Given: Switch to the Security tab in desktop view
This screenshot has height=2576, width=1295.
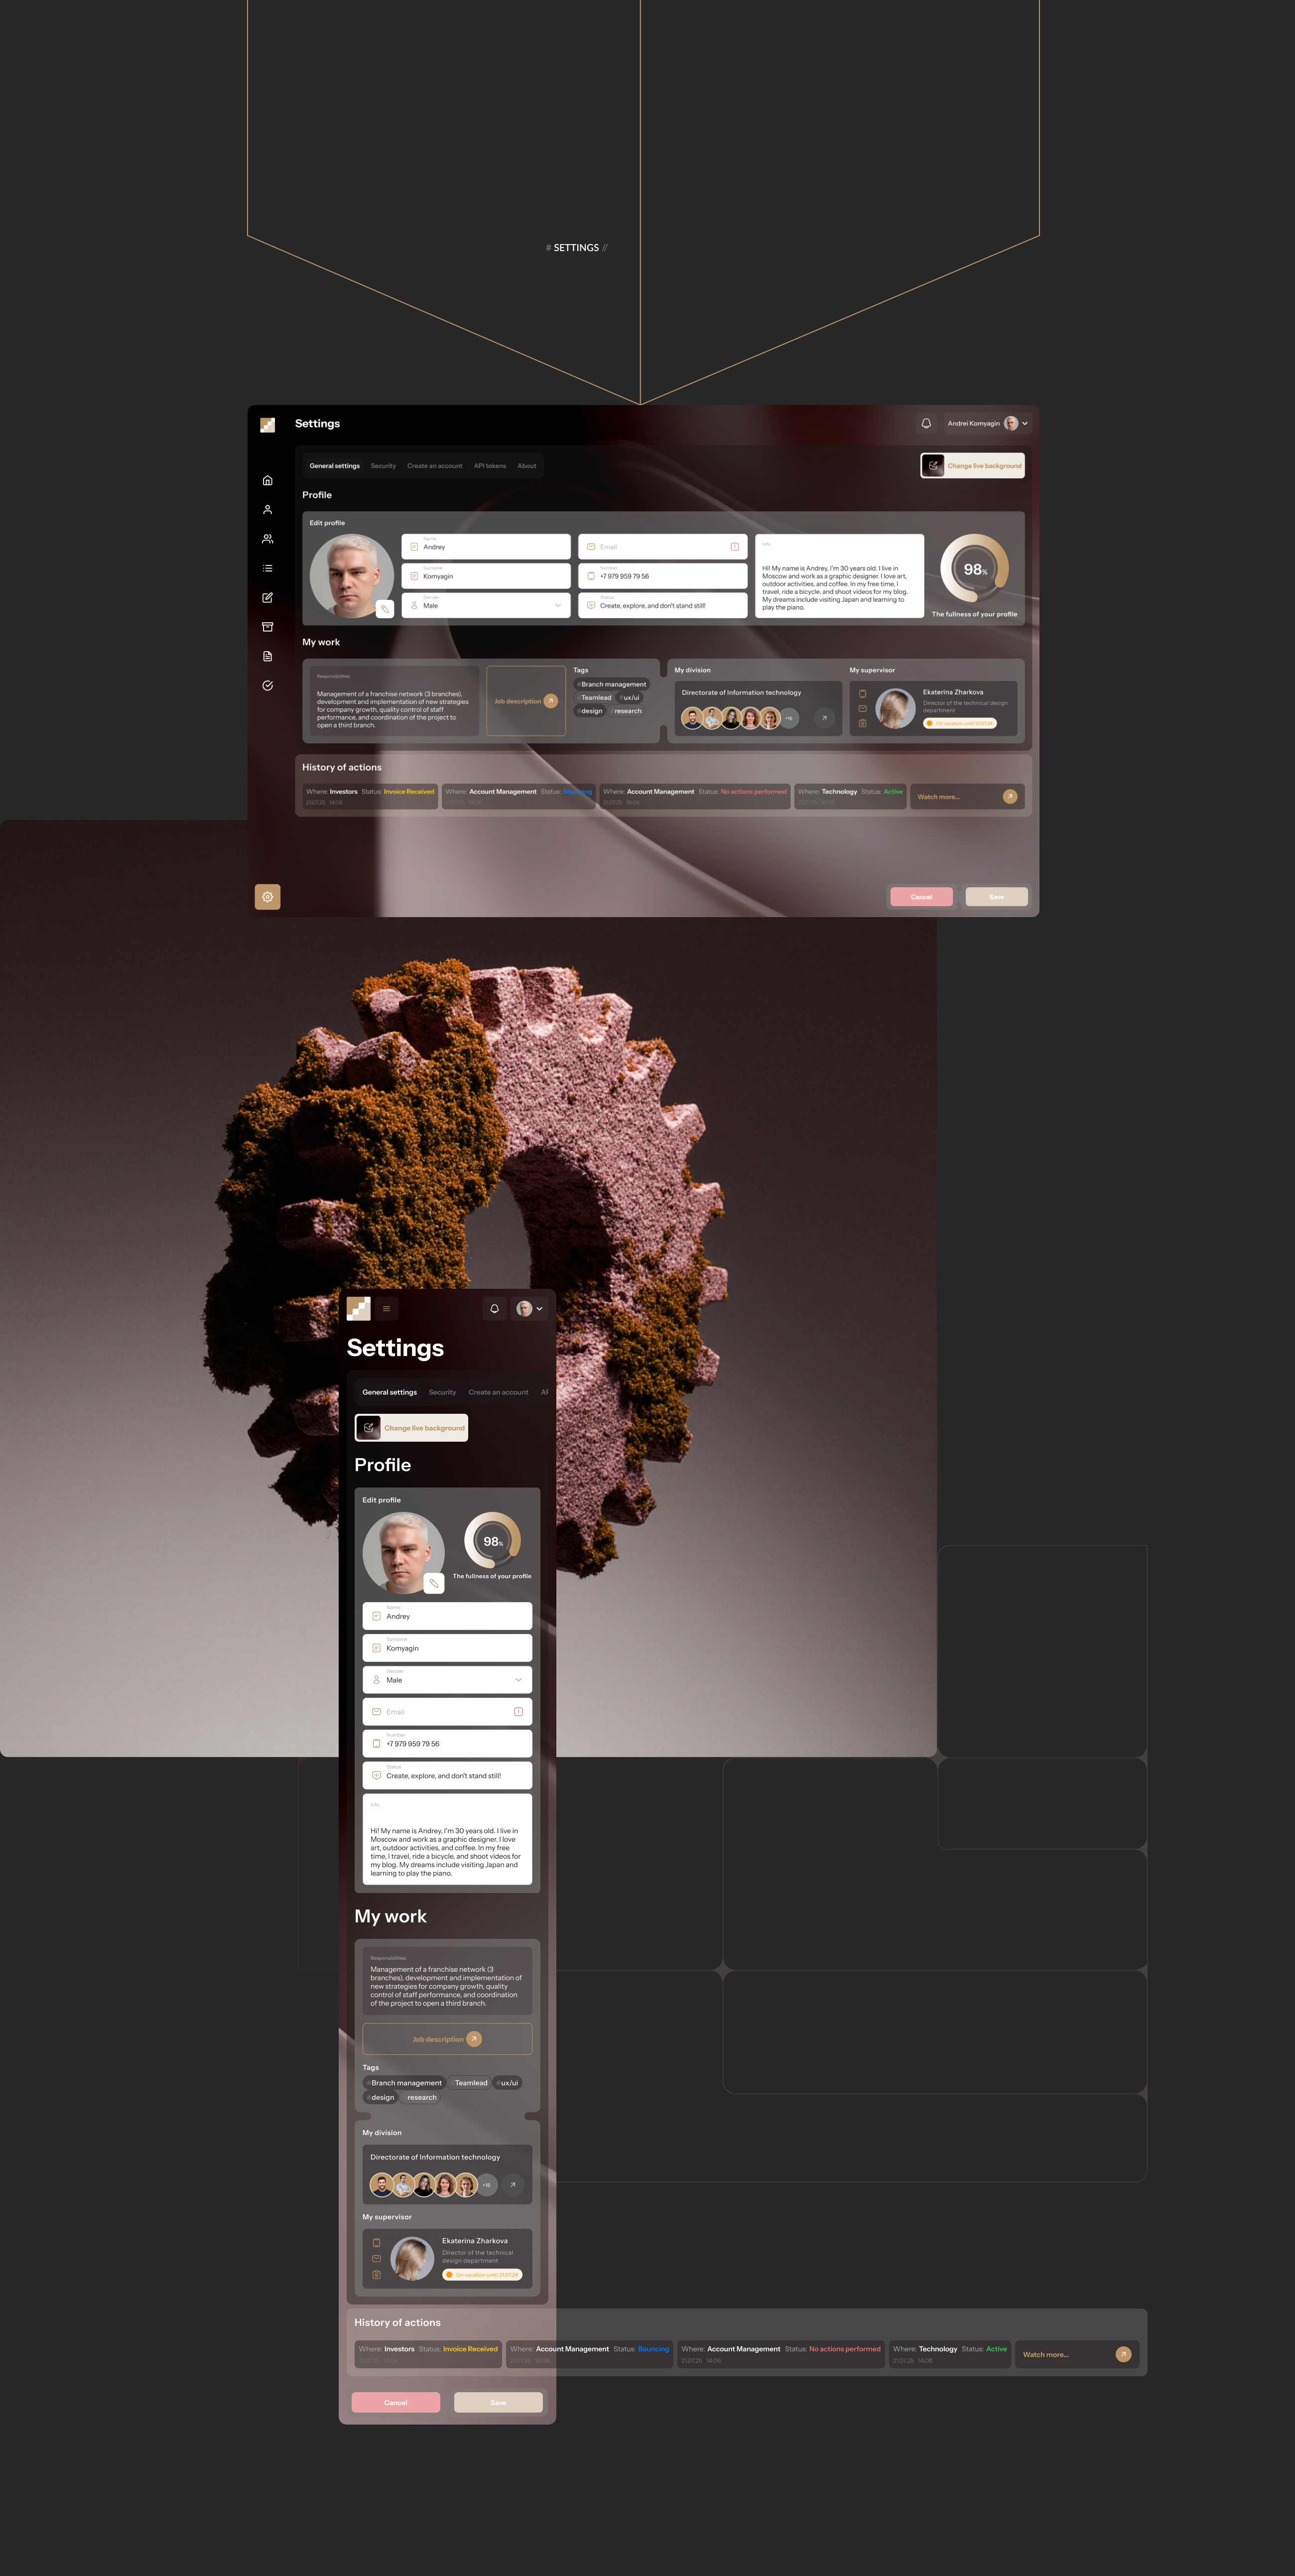Looking at the screenshot, I should point(383,466).
